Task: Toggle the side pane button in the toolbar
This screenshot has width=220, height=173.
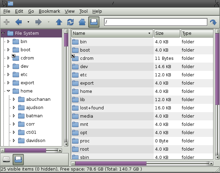Action: (93, 22)
